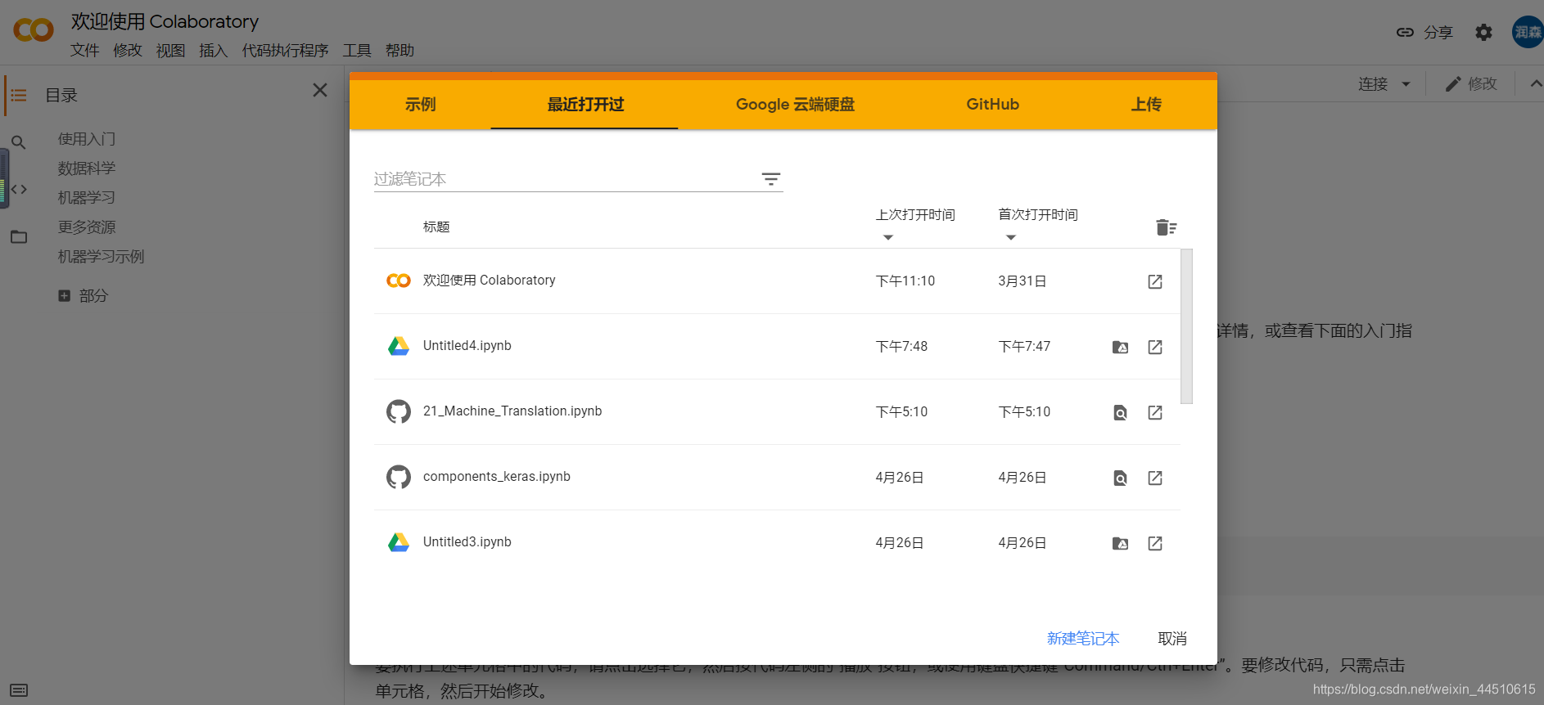
Task: Click the 上次打开时间 column header
Action: [915, 215]
